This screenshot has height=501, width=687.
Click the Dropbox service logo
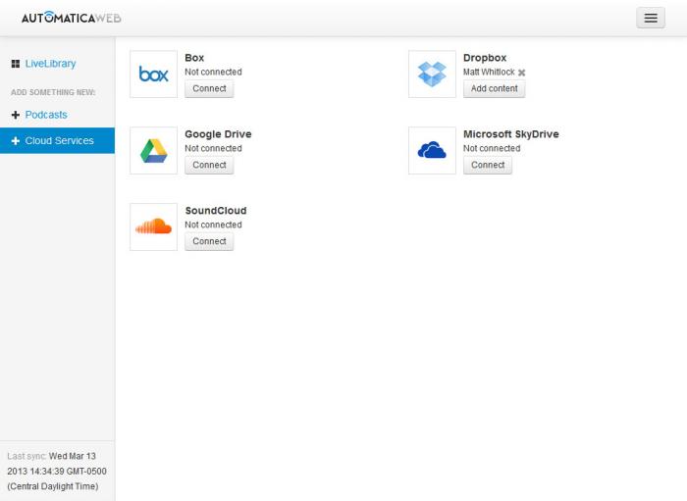pos(432,74)
